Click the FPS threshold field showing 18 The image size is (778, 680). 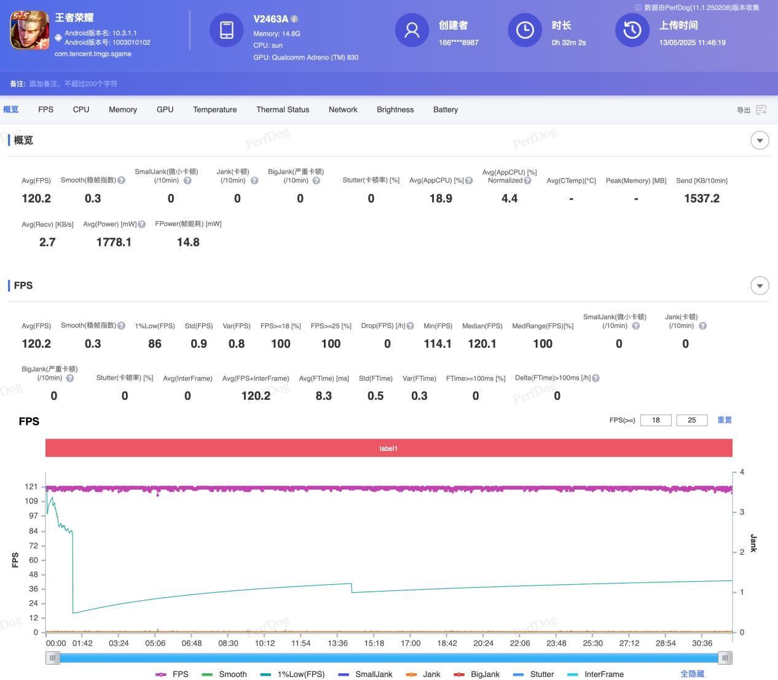(x=656, y=420)
